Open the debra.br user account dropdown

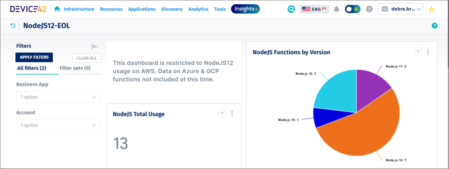coord(401,9)
